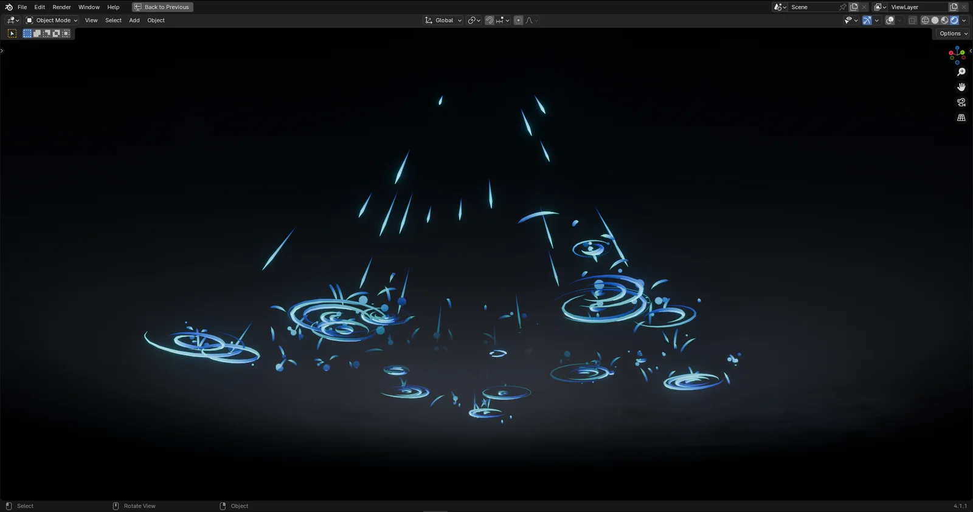The width and height of the screenshot is (973, 512).
Task: Open the viewport View menu
Action: pos(91,21)
